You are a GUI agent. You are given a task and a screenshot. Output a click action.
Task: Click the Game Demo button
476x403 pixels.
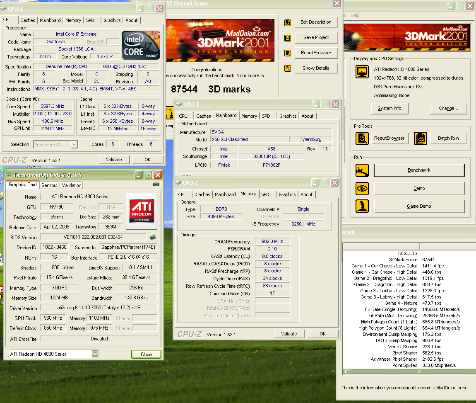[419, 206]
